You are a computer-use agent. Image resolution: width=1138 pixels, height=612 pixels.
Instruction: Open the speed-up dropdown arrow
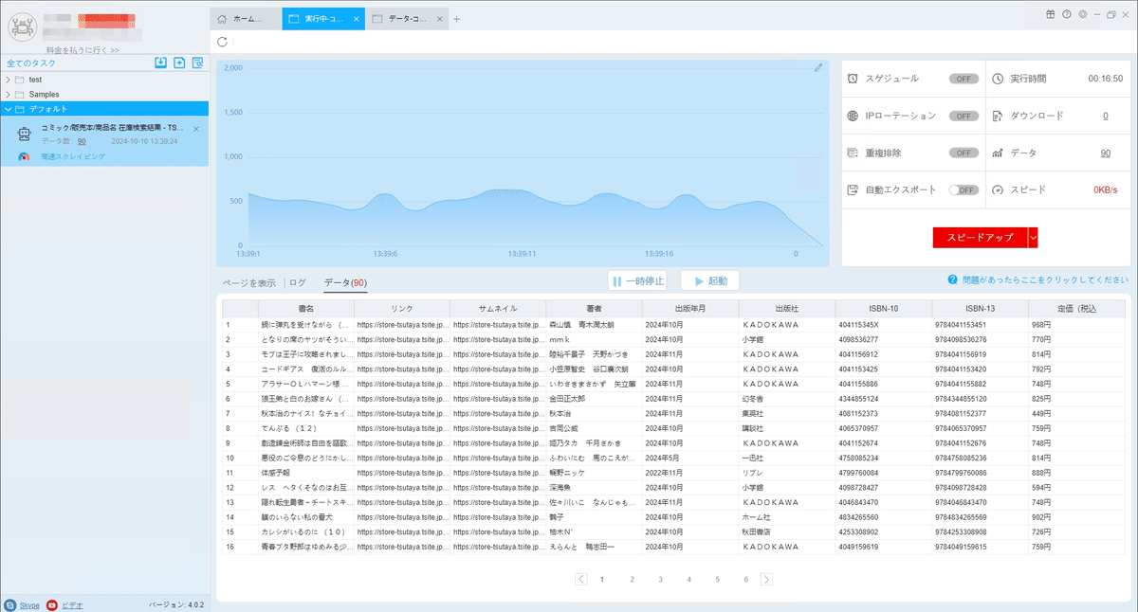pyautogui.click(x=1033, y=237)
